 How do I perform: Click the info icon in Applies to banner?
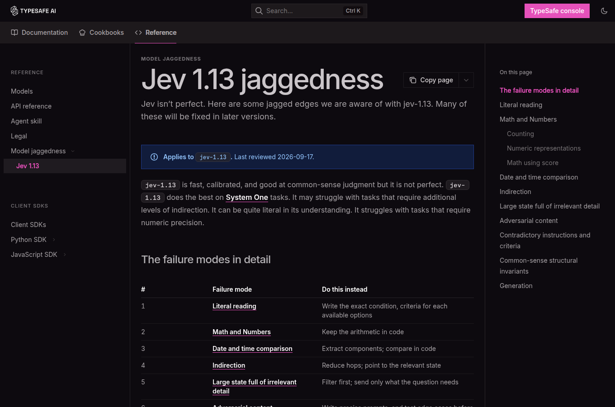pyautogui.click(x=154, y=157)
